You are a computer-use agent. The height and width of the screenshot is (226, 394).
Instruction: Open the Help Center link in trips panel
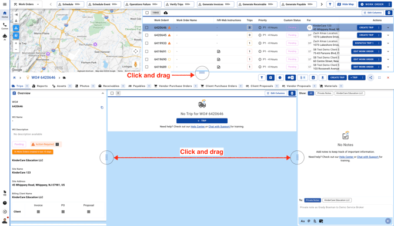coord(198,127)
